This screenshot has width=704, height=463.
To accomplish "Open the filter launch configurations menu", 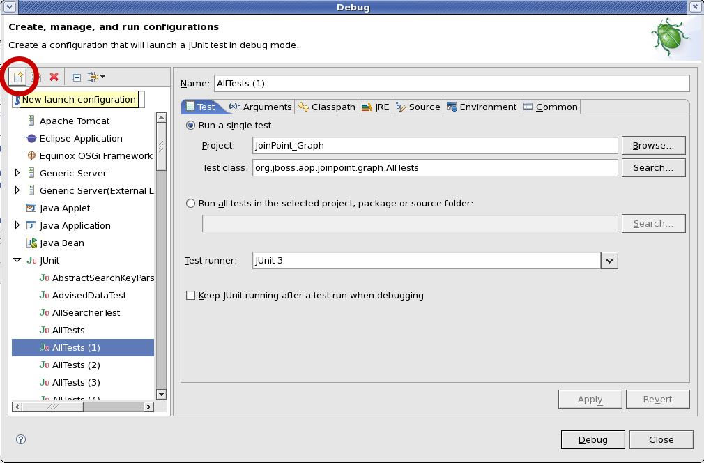I will pyautogui.click(x=96, y=77).
